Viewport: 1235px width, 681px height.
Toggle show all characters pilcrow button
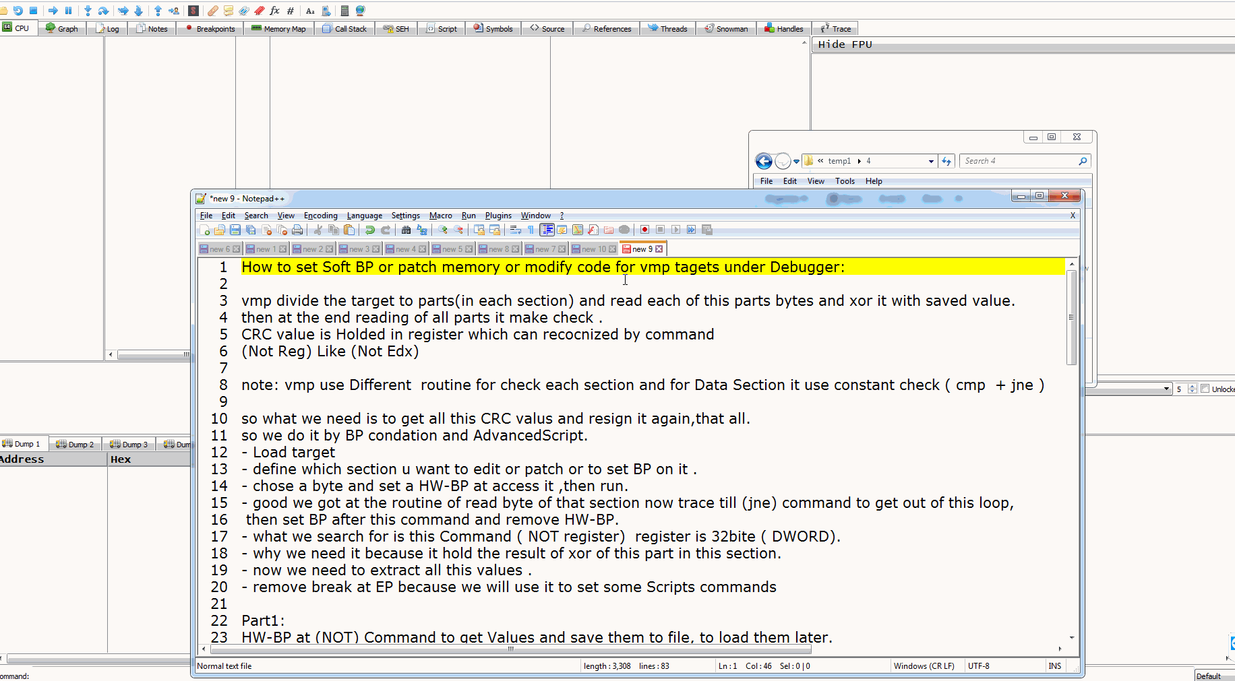[x=531, y=230]
